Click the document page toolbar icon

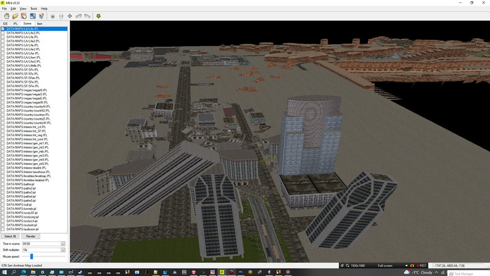click(x=61, y=17)
